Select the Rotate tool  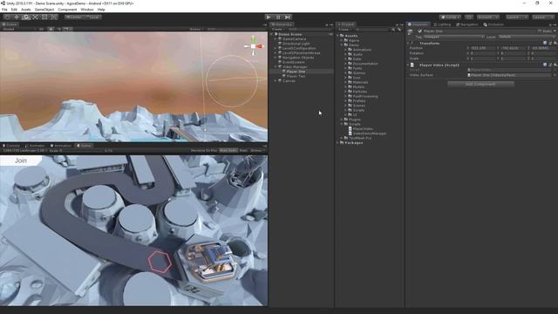26,17
